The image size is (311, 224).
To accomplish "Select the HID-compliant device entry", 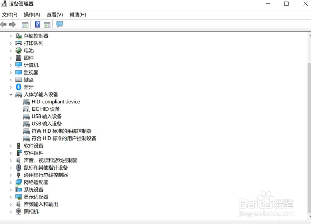I will pyautogui.click(x=56, y=102).
